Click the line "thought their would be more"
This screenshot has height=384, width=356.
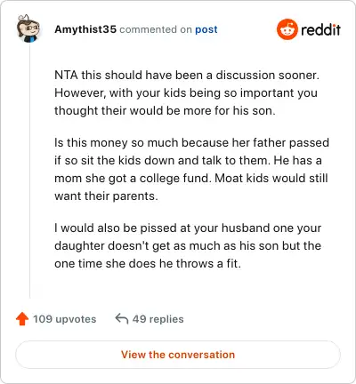point(165,111)
